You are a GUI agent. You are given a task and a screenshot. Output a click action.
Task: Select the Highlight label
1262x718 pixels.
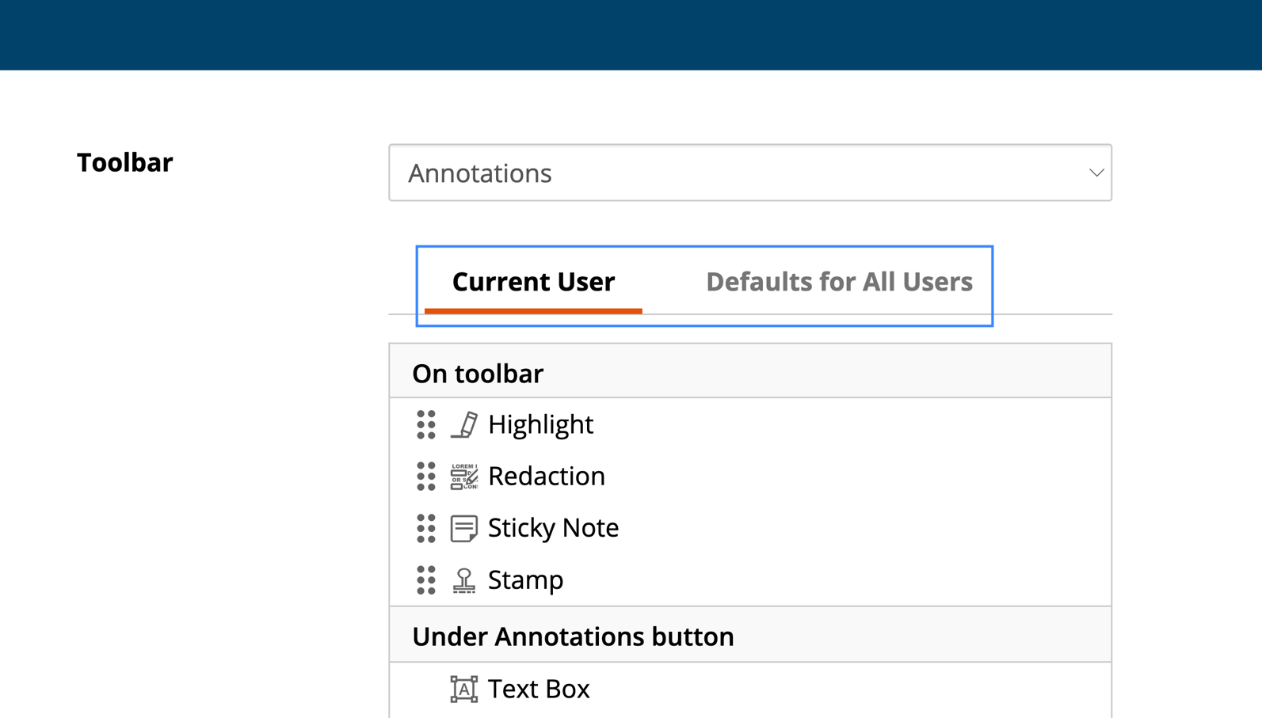[540, 424]
